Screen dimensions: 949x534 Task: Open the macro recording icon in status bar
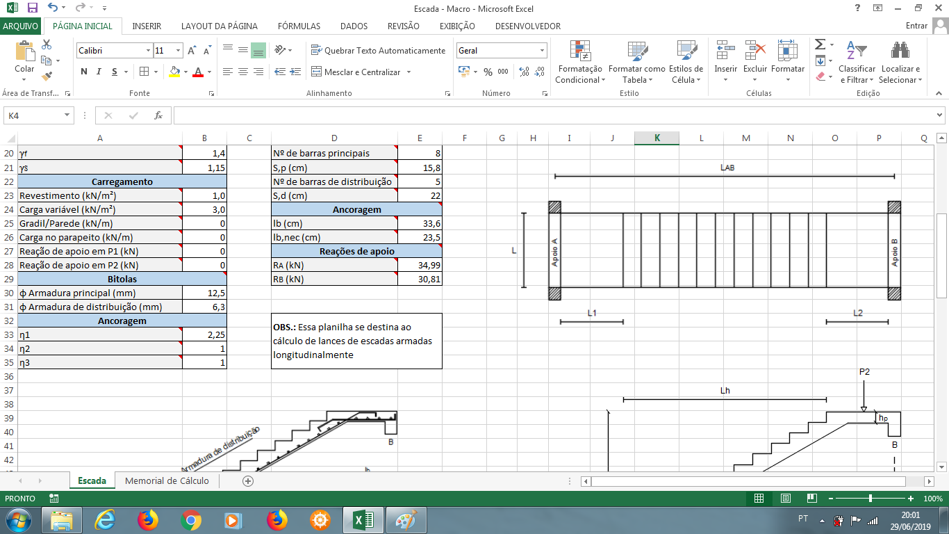54,499
